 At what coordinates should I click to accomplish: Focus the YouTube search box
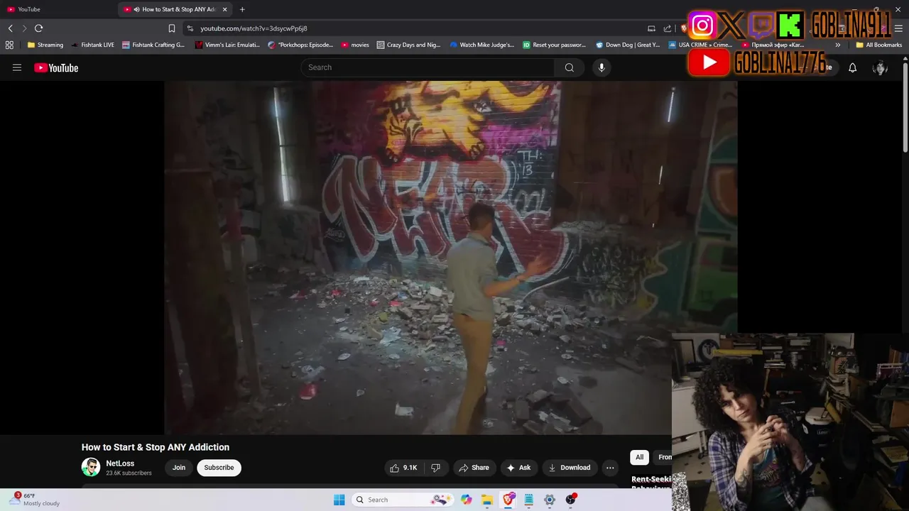428,67
